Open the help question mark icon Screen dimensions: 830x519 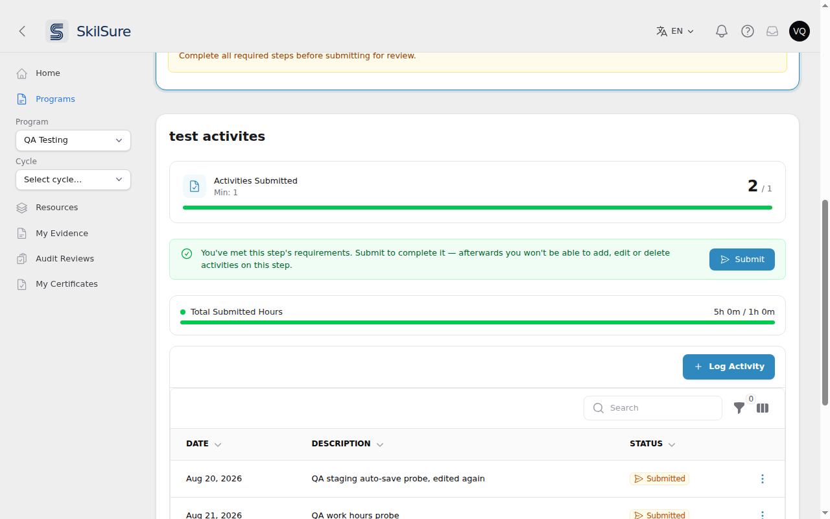click(748, 31)
